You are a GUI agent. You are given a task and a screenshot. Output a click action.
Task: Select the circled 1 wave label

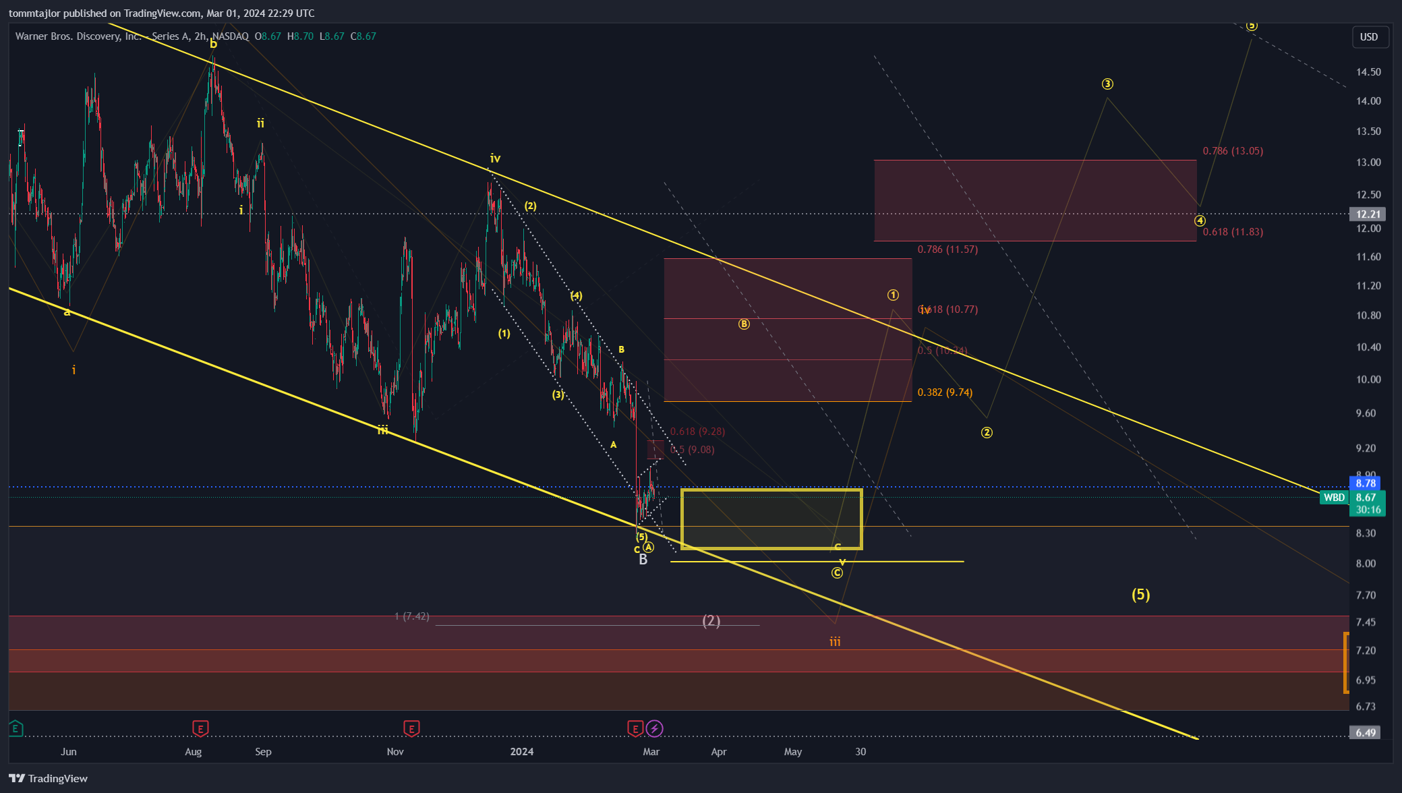pos(893,295)
